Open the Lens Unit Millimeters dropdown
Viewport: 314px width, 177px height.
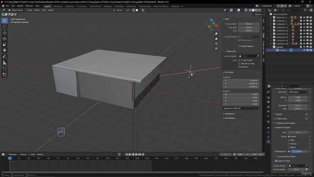coord(298,92)
